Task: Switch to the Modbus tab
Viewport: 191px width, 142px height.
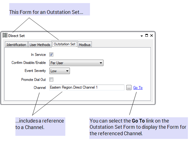Action: [85, 45]
